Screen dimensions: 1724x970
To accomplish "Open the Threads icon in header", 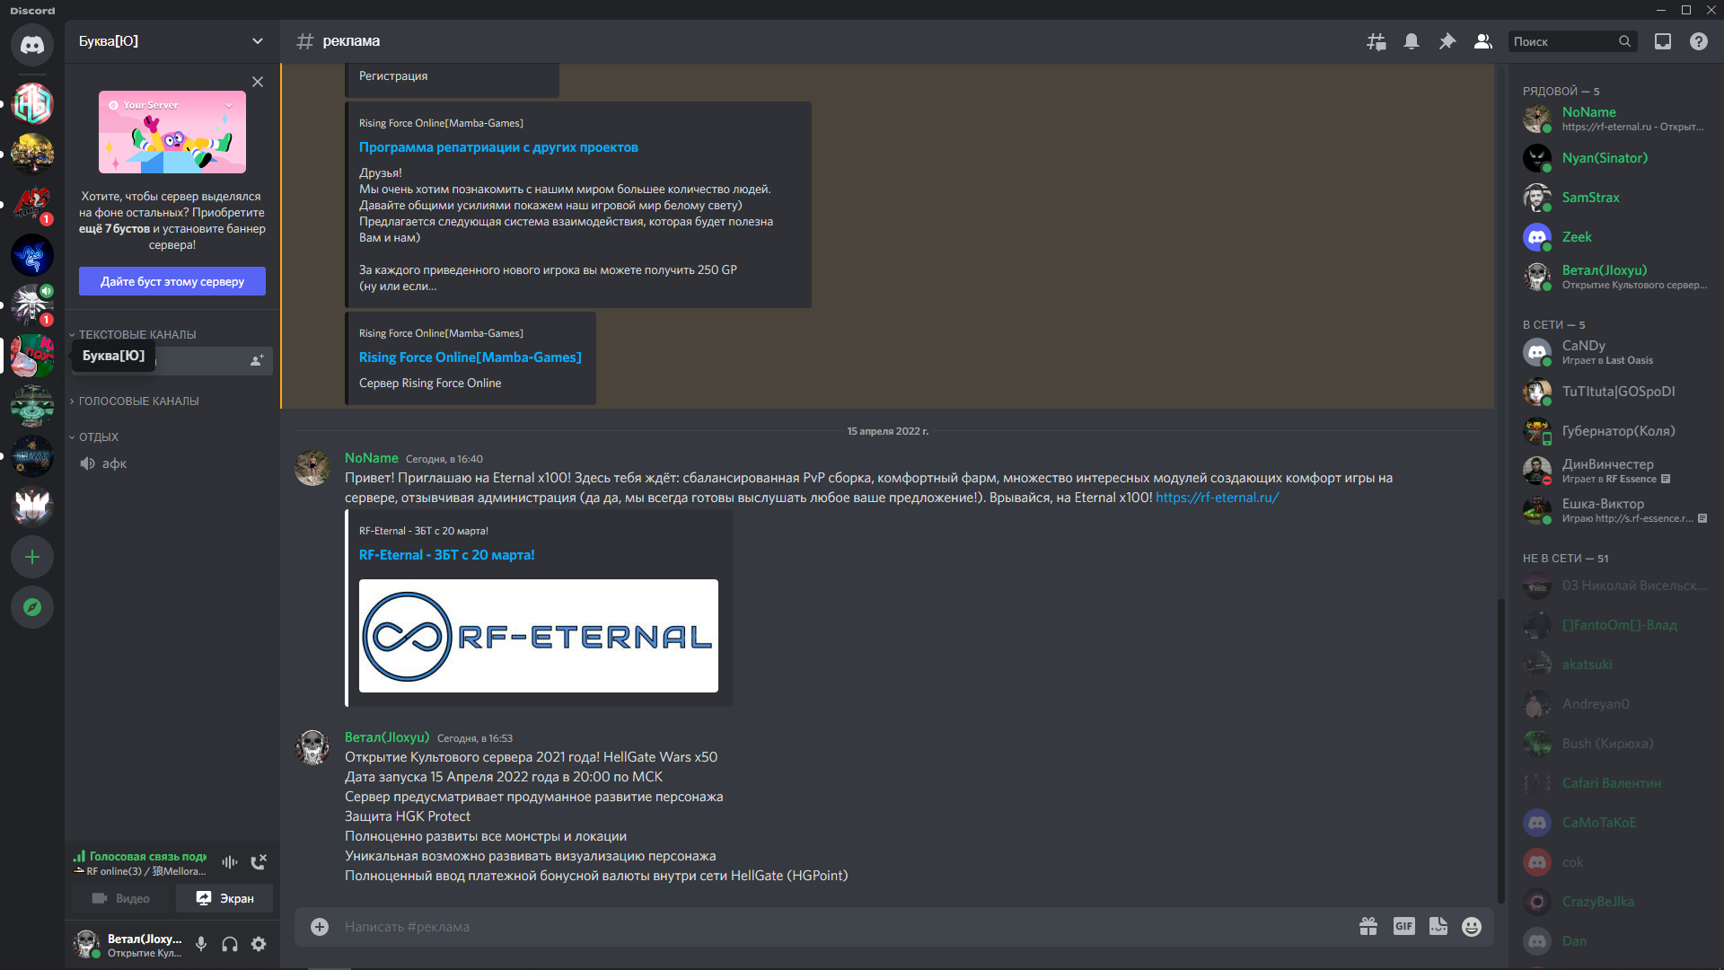I will tap(1376, 41).
